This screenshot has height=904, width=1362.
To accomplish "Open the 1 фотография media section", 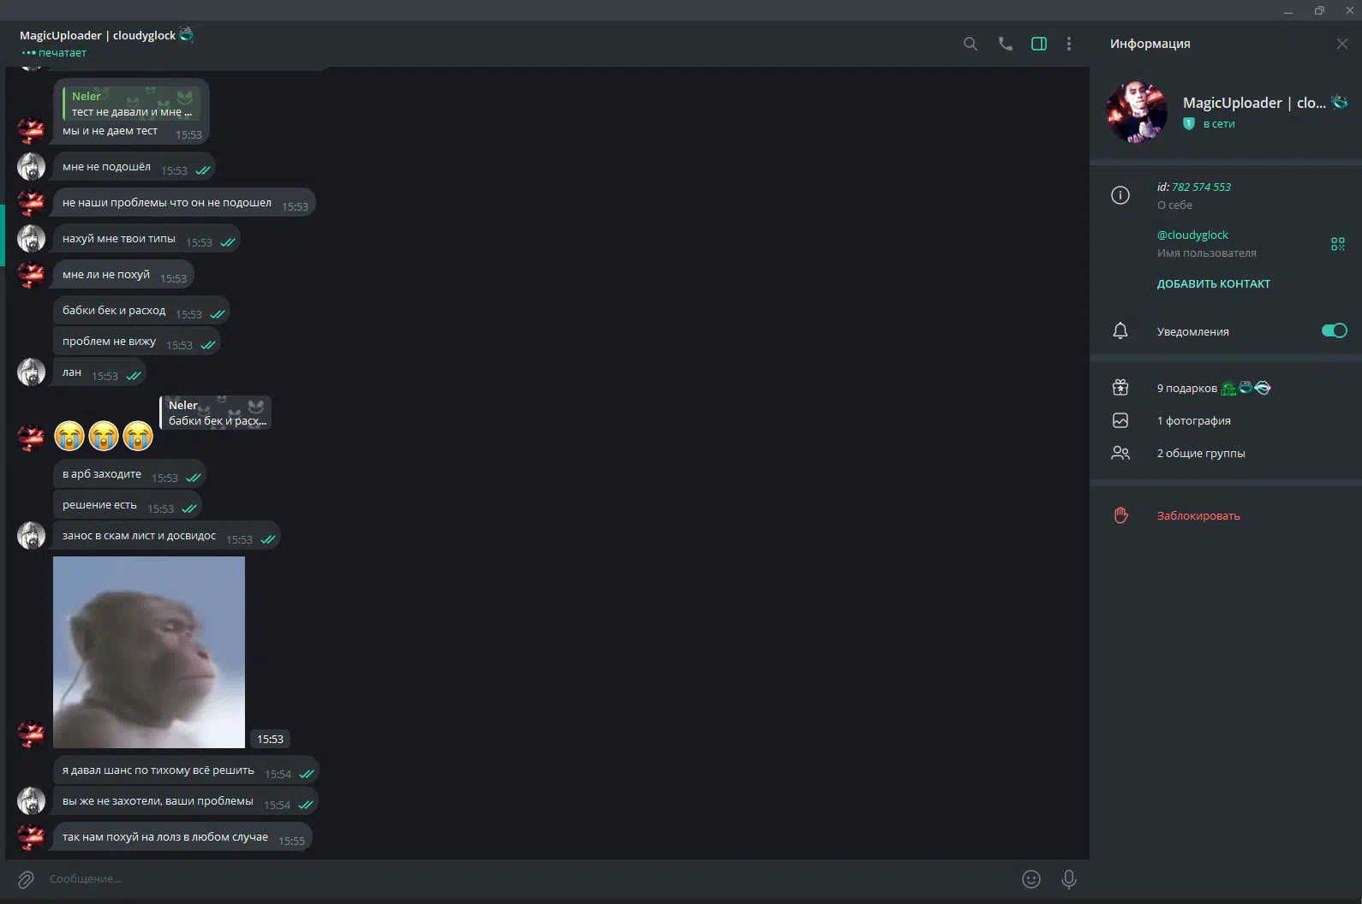I will click(x=1193, y=420).
